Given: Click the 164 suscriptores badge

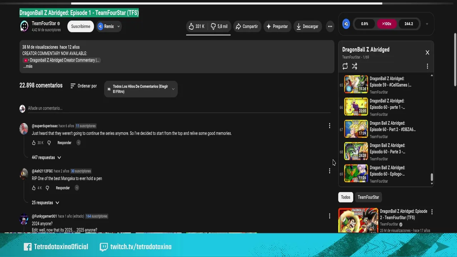Looking at the screenshot, I should pyautogui.click(x=96, y=216).
